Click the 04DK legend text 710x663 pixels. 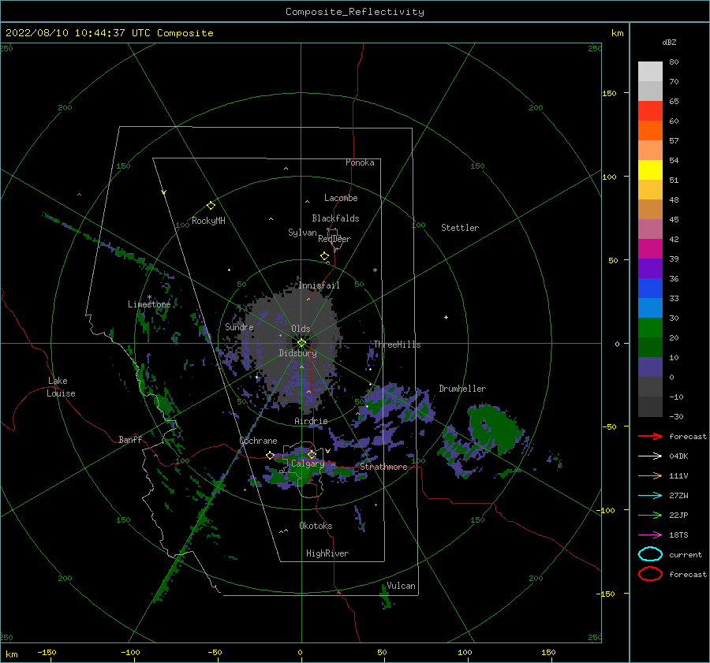click(678, 456)
